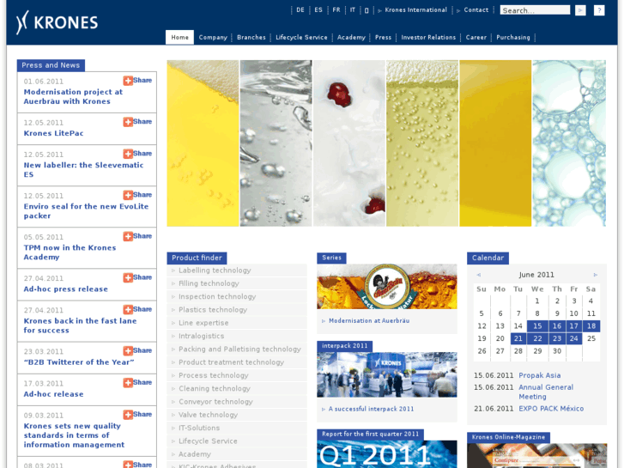624x468 pixels.
Task: Read Modernisation project at Auerbräu headline
Action: (x=73, y=97)
